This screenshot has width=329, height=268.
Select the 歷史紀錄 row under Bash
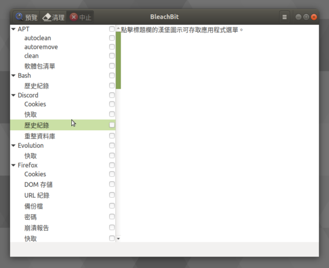pos(63,86)
